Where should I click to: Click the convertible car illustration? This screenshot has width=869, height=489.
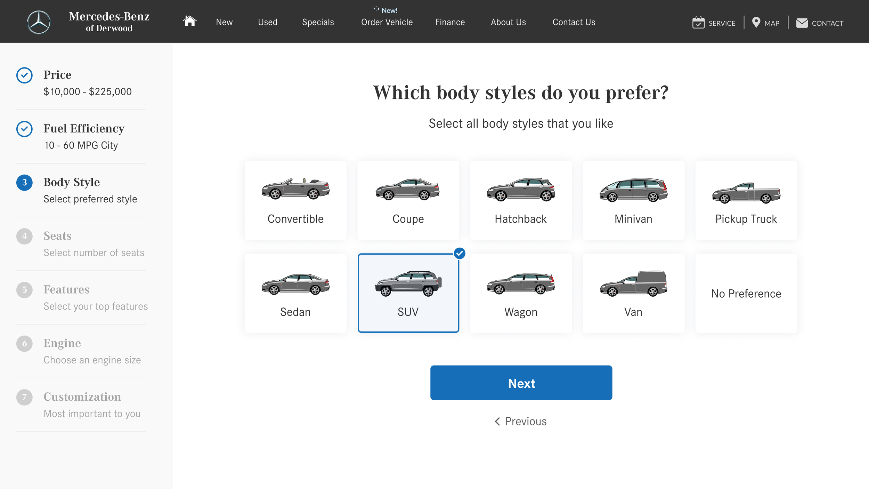pyautogui.click(x=295, y=189)
